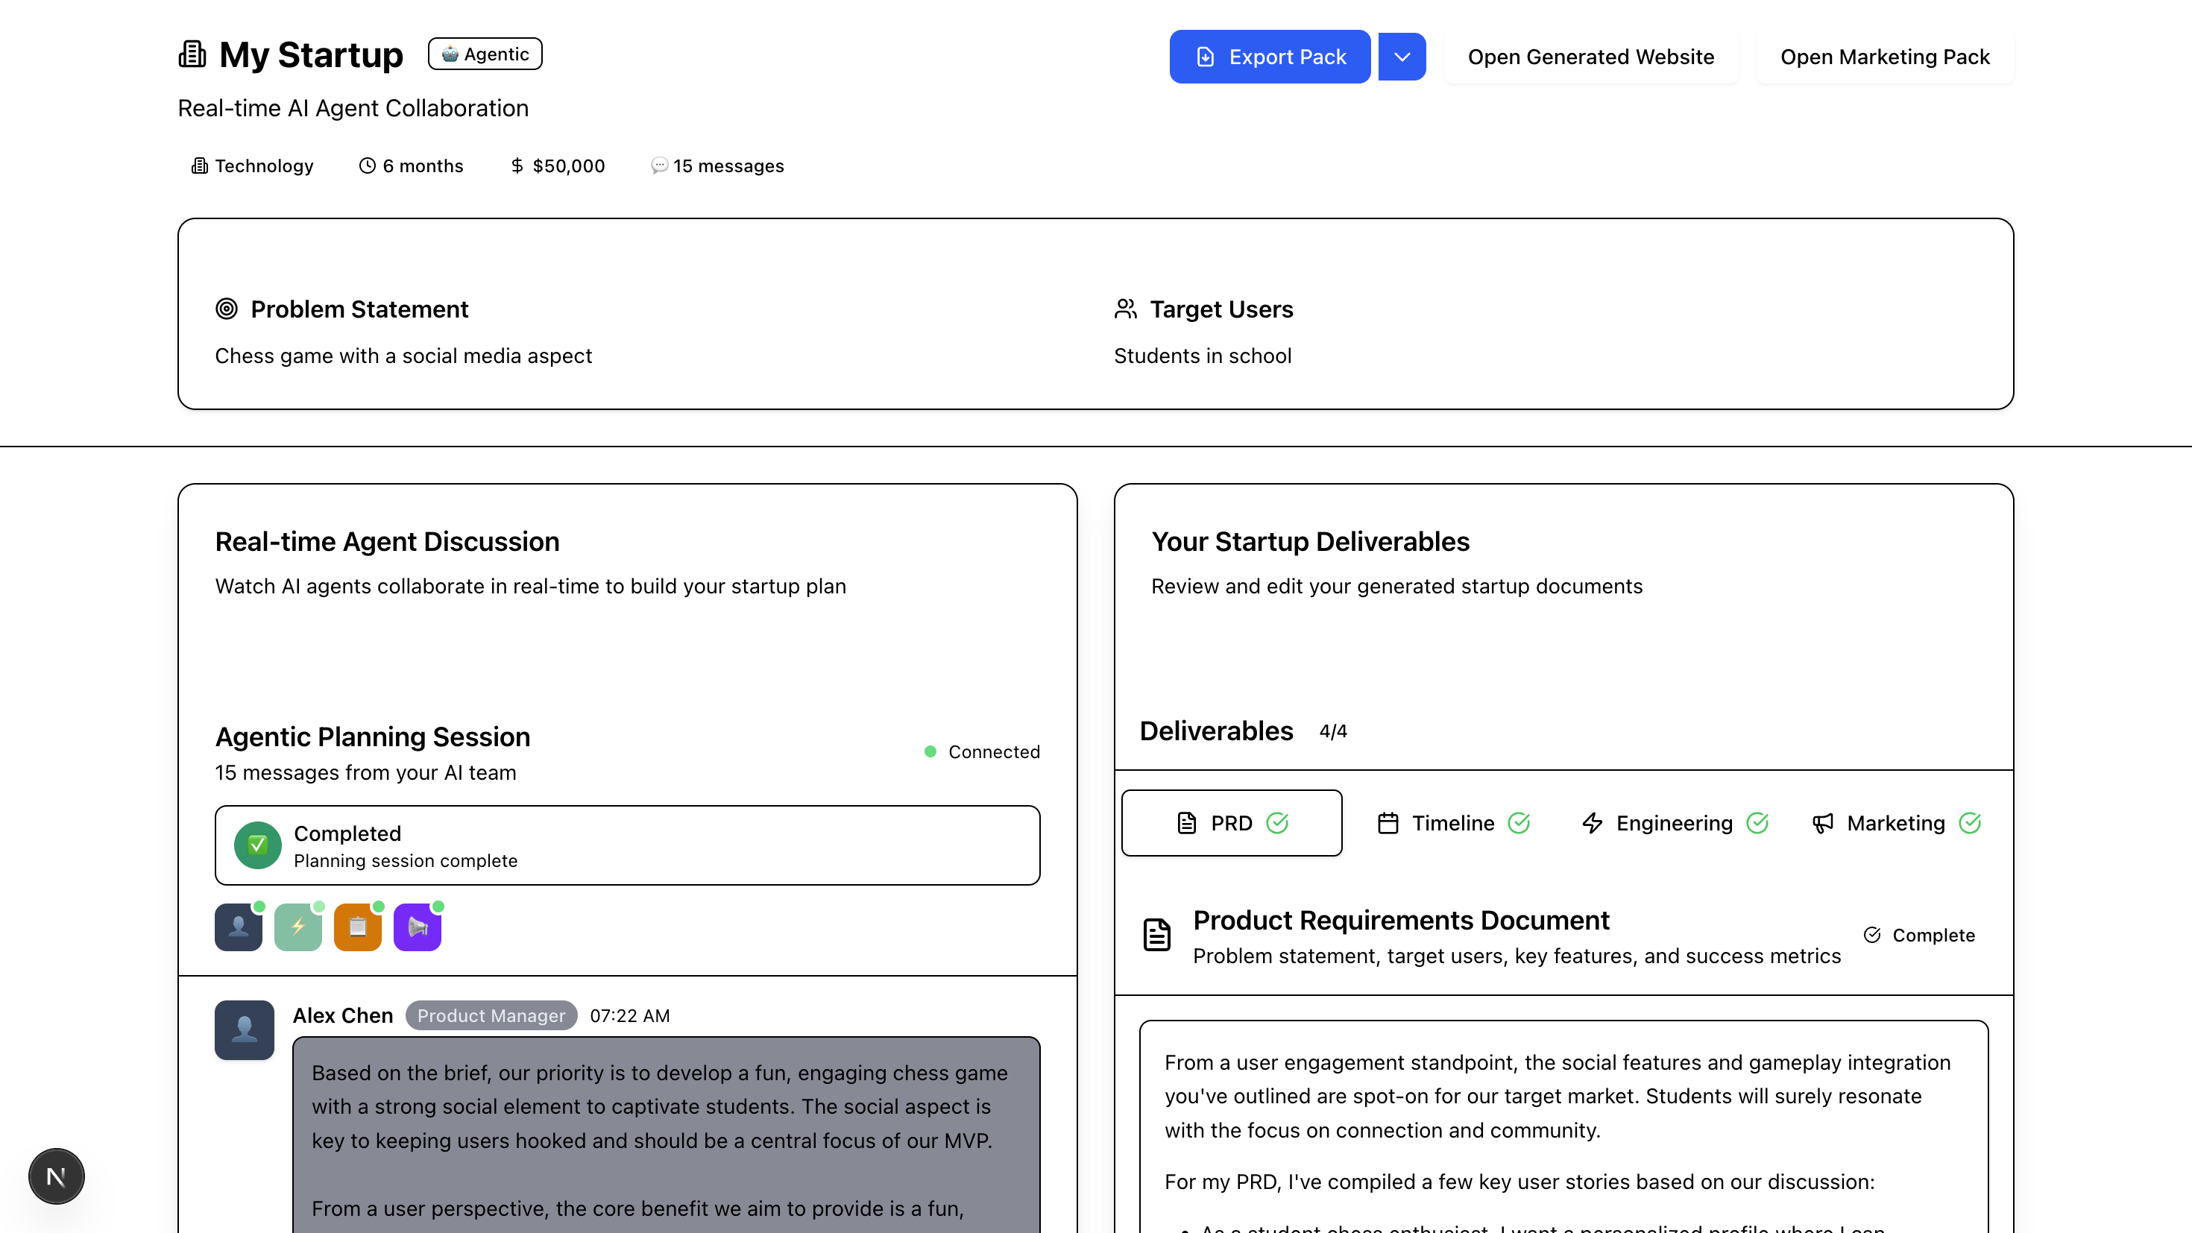Open Marketing Pack
Screen dimensions: 2192x1233
point(1884,57)
